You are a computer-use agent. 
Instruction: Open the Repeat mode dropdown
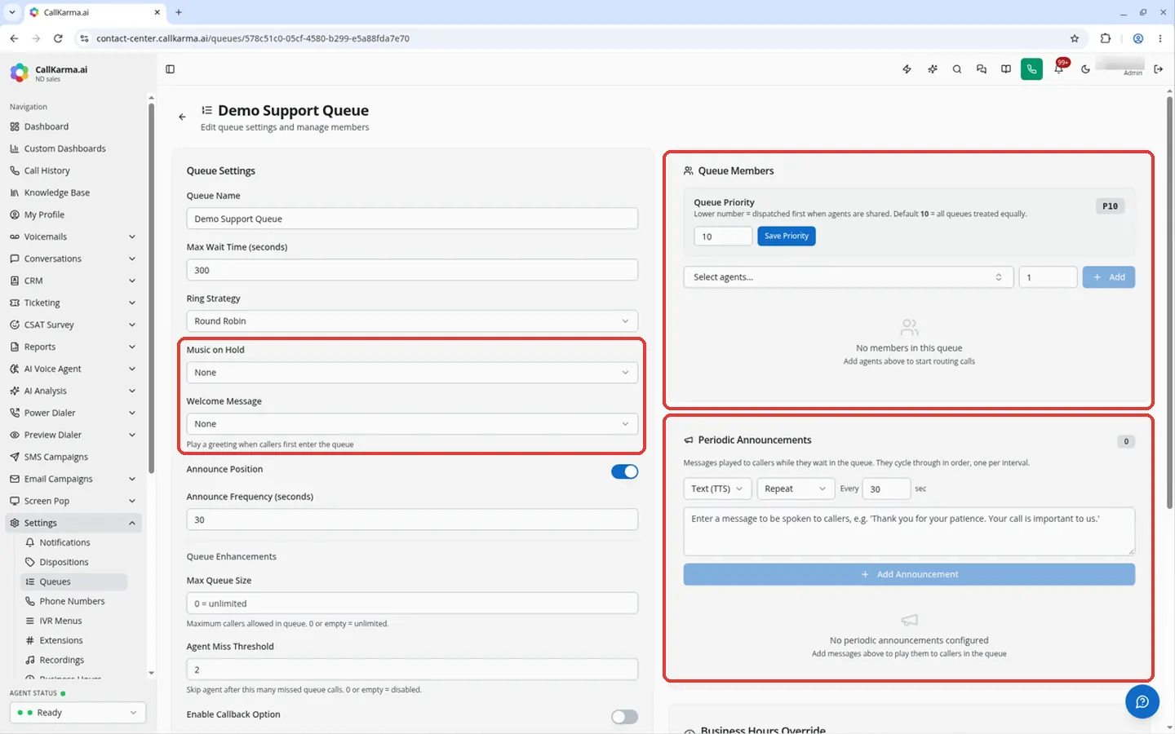(796, 489)
